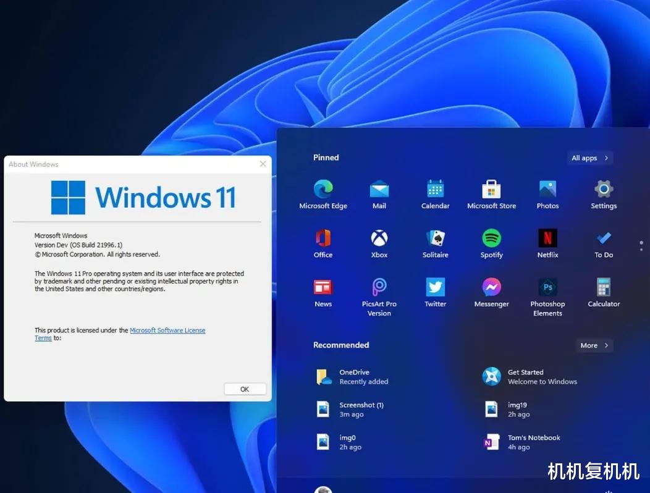
Task: Go to next pinned apps page dots
Action: pyautogui.click(x=641, y=246)
